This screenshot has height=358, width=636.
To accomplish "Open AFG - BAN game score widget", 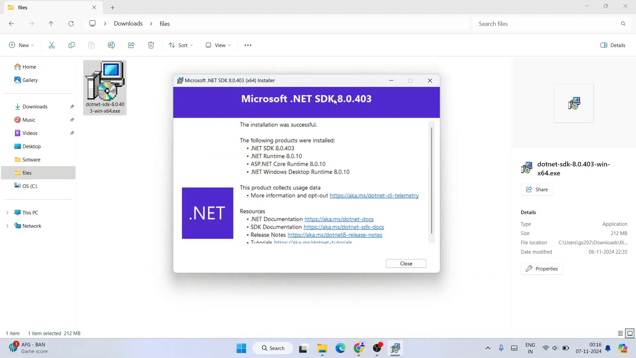I will click(28, 348).
